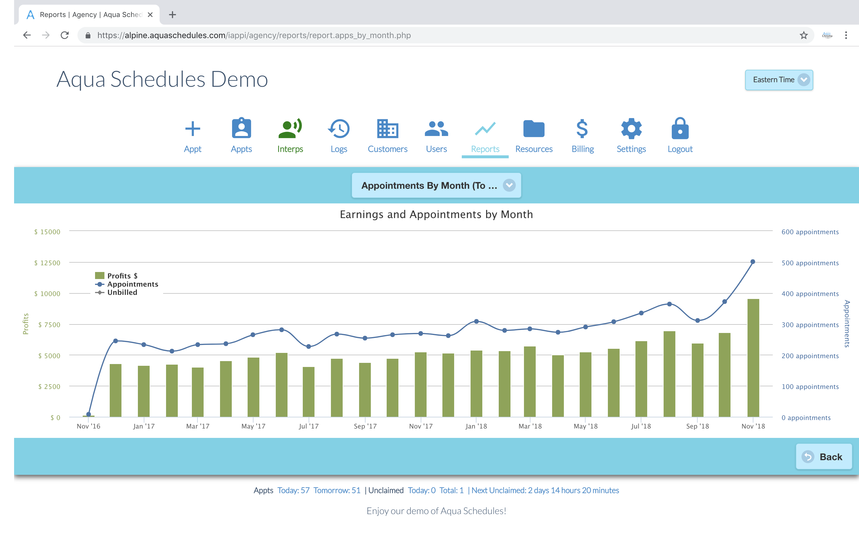859x544 pixels.
Task: Open the Resources folder icon
Action: 534,129
